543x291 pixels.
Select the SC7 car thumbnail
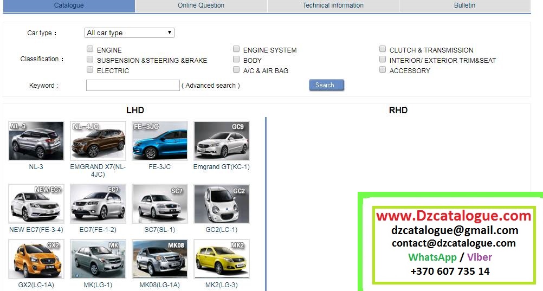click(160, 203)
